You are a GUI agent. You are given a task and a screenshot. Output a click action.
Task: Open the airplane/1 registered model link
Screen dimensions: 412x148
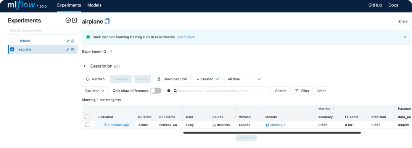tap(278, 125)
